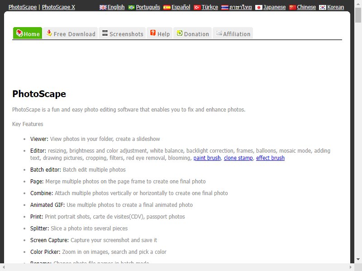362x271 pixels.
Task: Click the scroll down arrow
Action: coord(358,259)
